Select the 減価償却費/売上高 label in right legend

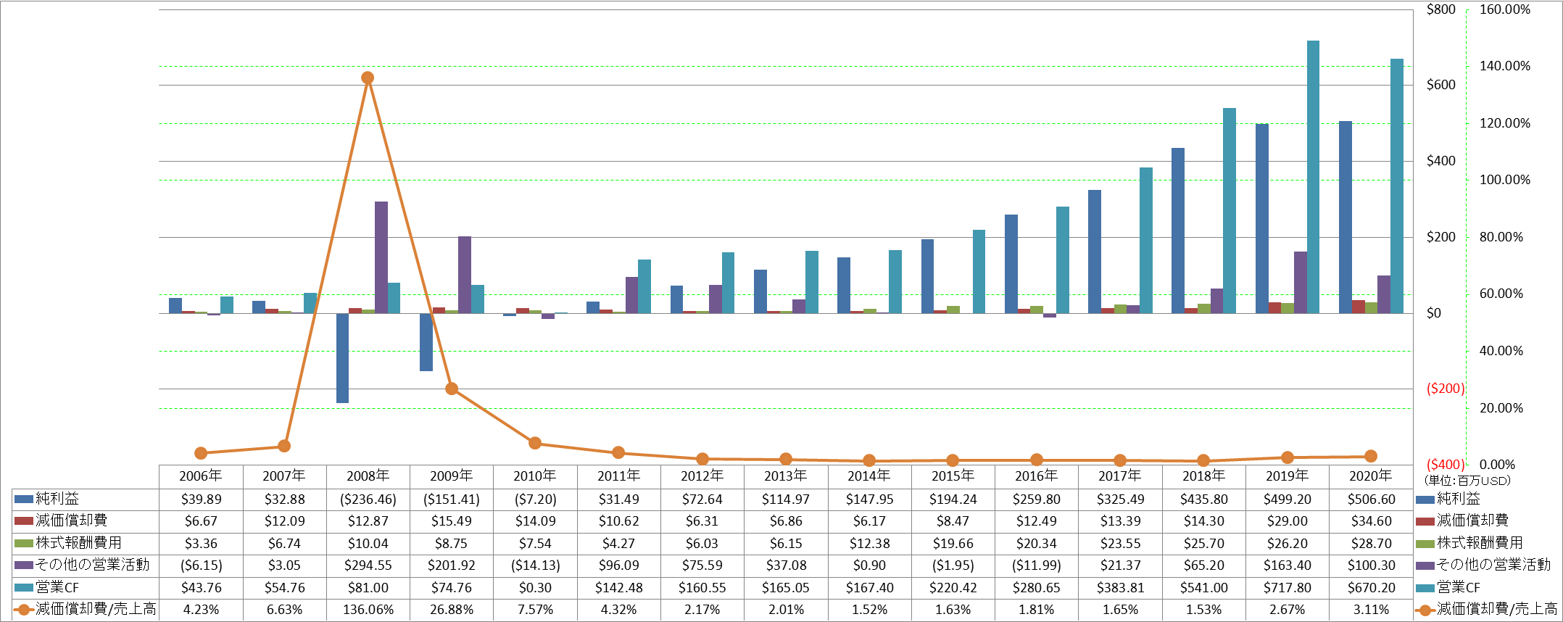click(1497, 609)
